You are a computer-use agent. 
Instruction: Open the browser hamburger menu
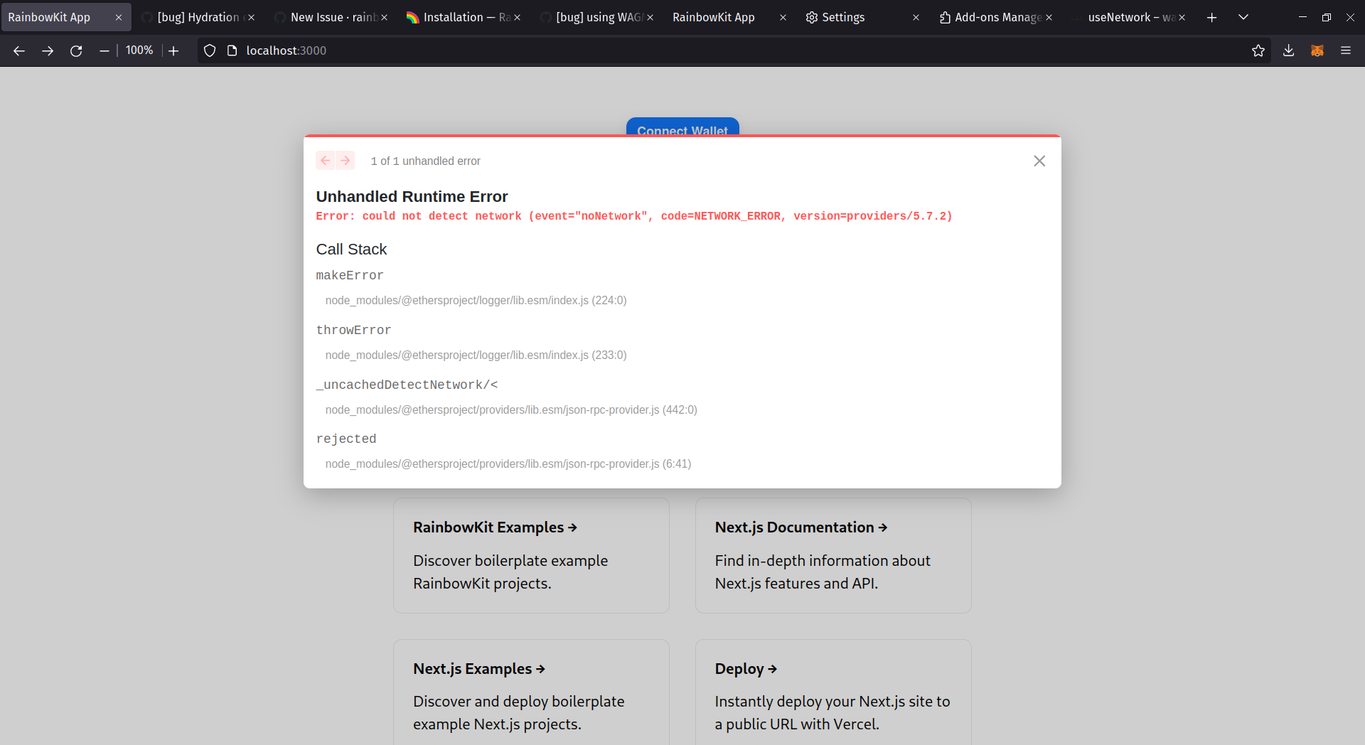tap(1347, 50)
